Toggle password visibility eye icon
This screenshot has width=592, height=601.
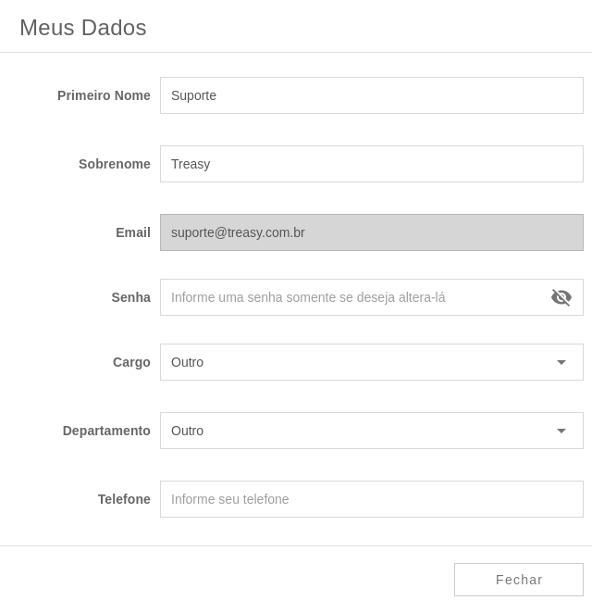click(x=561, y=297)
